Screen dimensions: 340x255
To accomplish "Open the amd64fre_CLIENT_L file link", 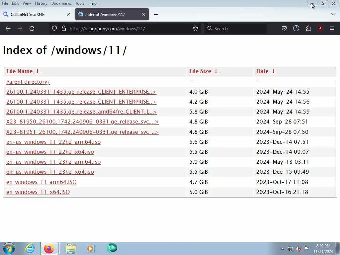I will click(x=81, y=112).
